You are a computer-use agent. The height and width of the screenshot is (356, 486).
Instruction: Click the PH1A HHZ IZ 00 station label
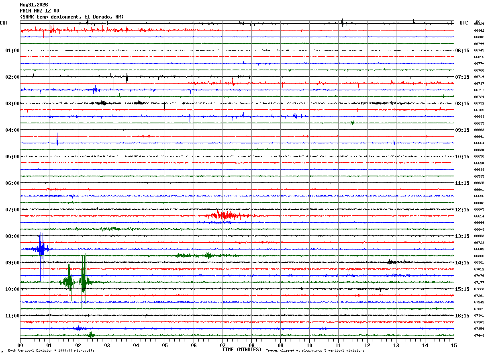[39, 11]
